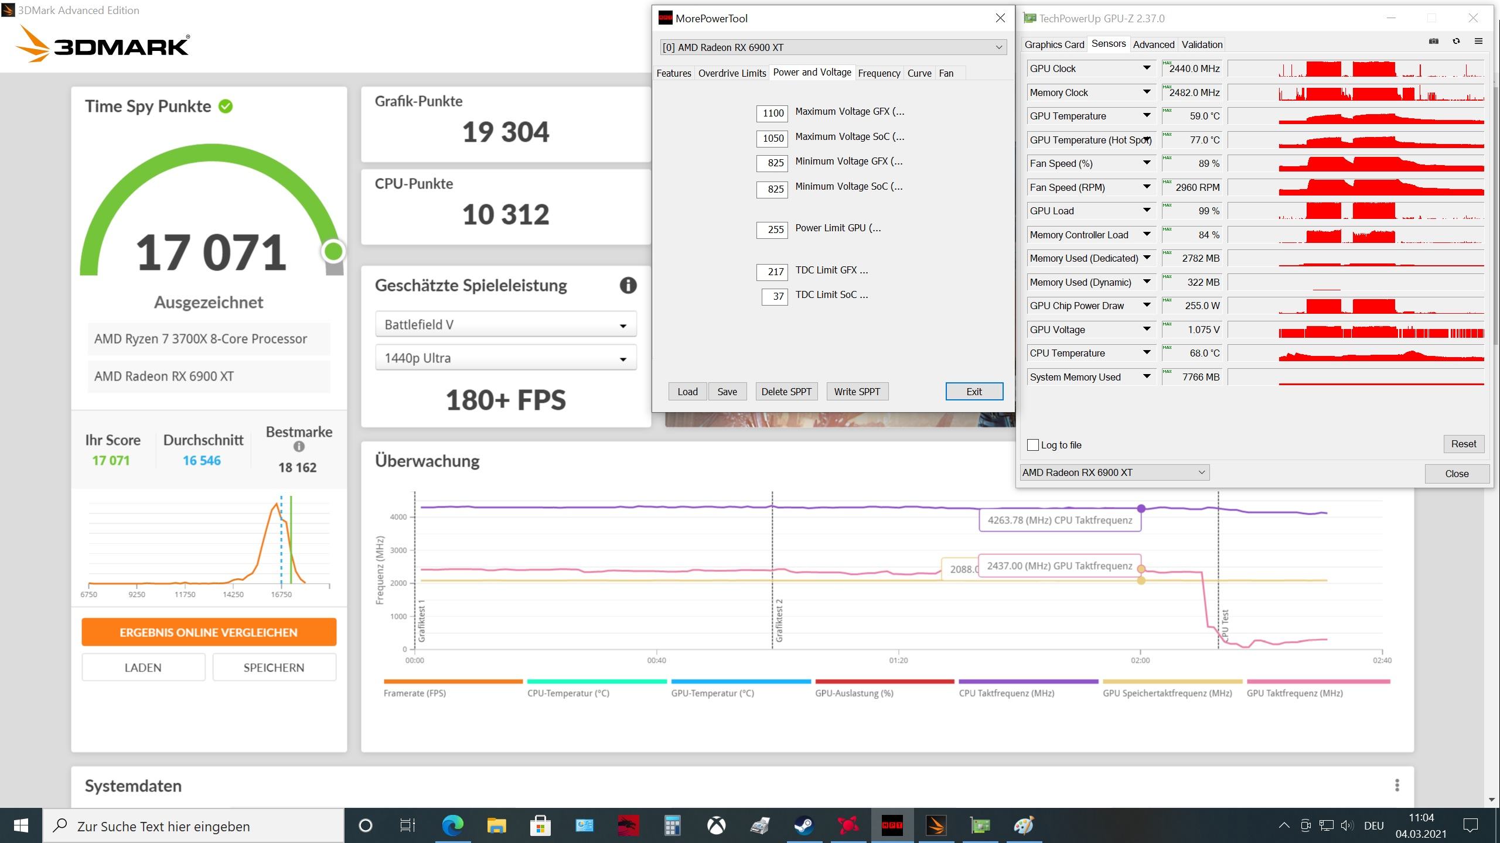Open Task View in taskbar
This screenshot has height=843, width=1500.
pos(407,825)
